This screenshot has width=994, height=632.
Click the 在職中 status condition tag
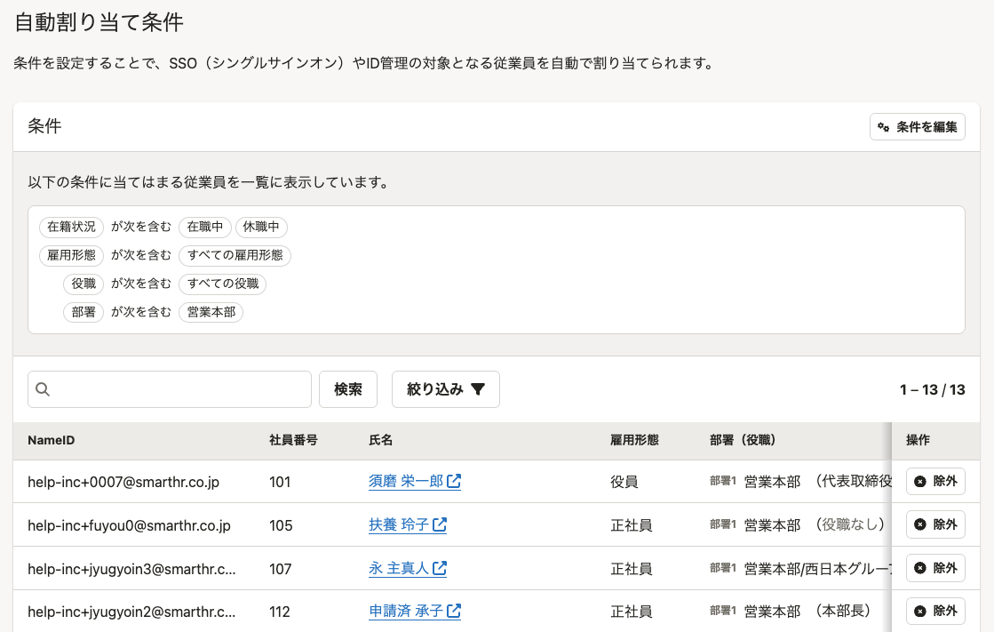(205, 227)
